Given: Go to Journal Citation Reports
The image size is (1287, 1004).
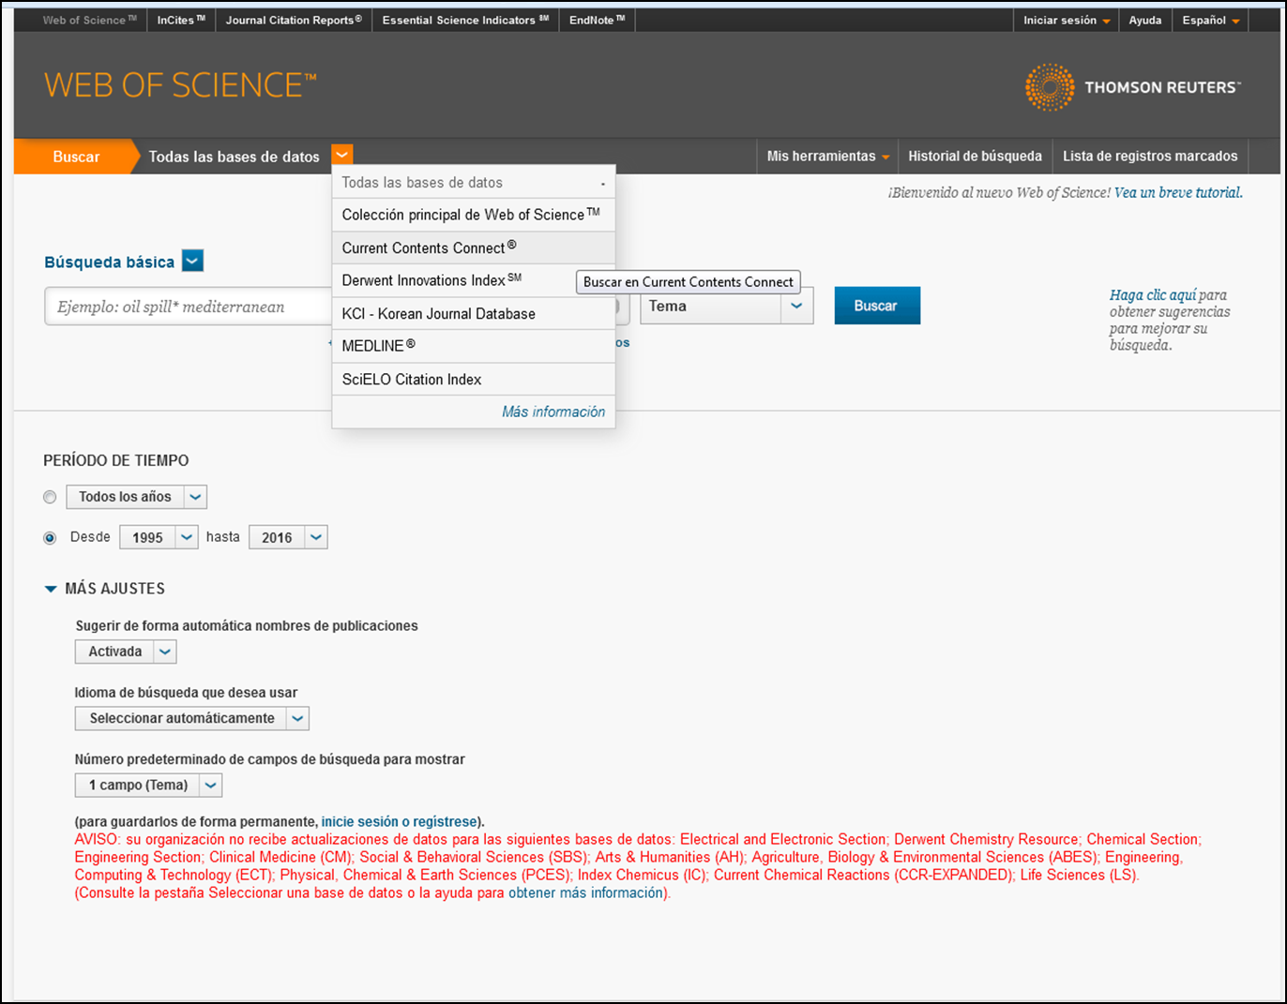Looking at the screenshot, I should (x=294, y=20).
